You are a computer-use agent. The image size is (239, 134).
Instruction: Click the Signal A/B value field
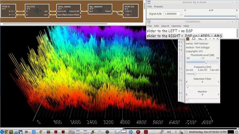(172, 14)
